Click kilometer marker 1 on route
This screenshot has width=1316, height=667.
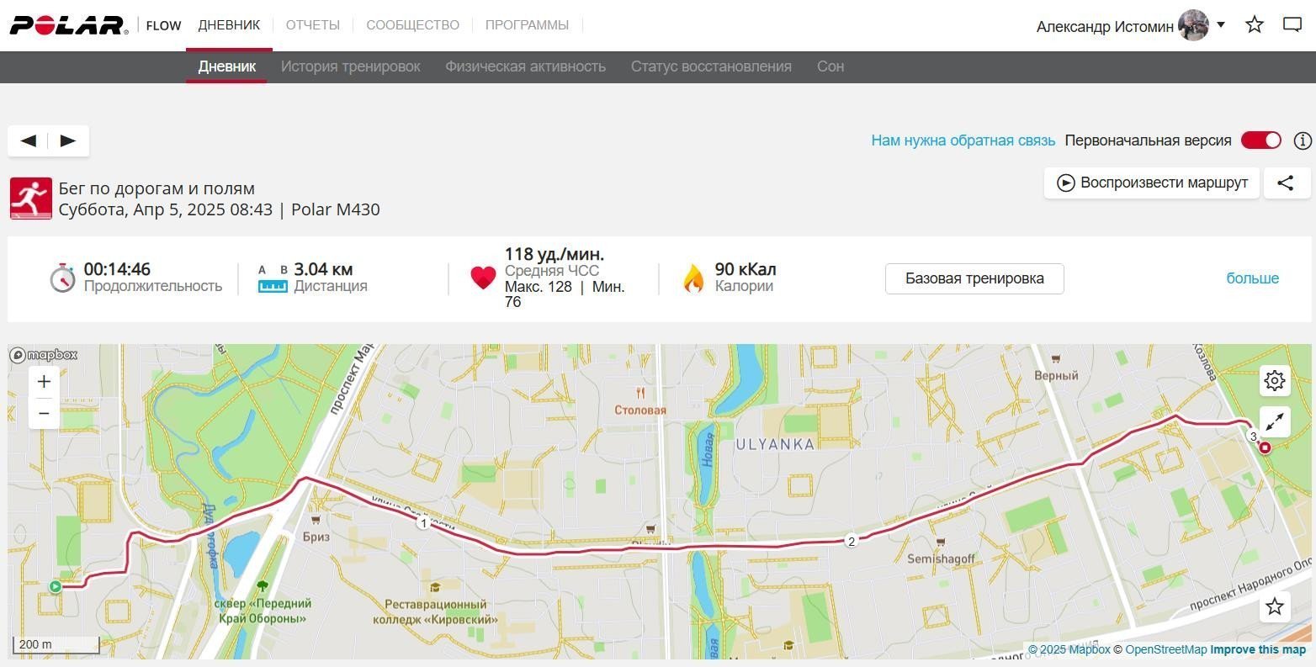coord(423,523)
